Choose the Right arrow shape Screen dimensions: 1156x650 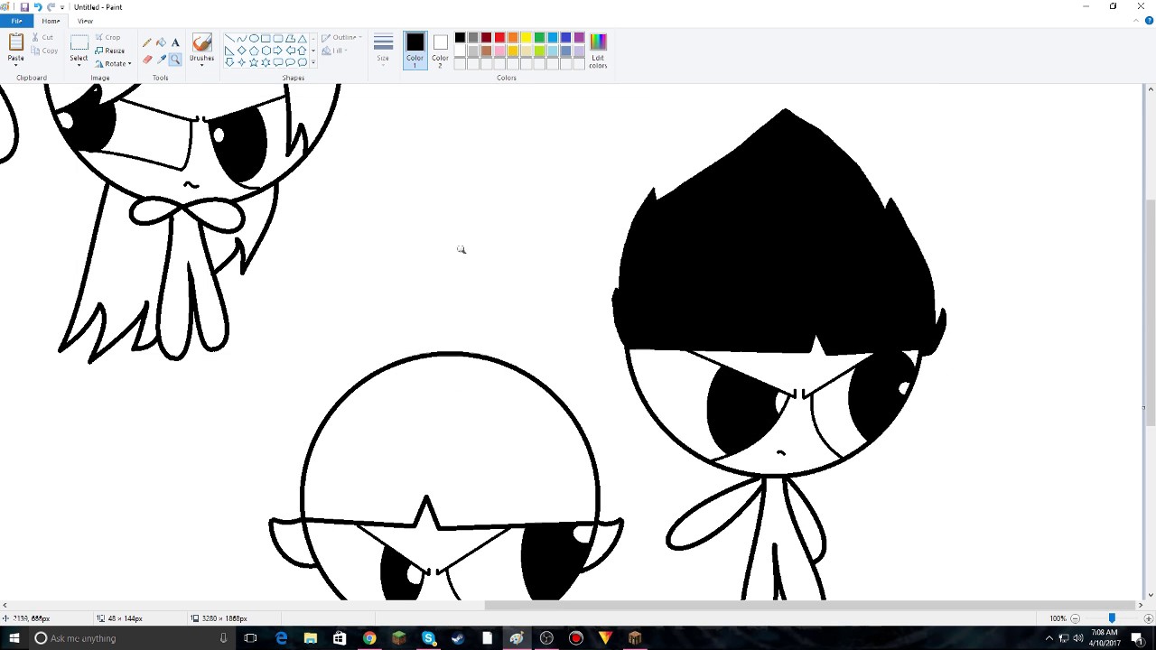pos(277,50)
